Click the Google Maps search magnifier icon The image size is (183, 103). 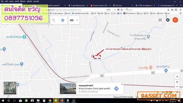(53, 20)
